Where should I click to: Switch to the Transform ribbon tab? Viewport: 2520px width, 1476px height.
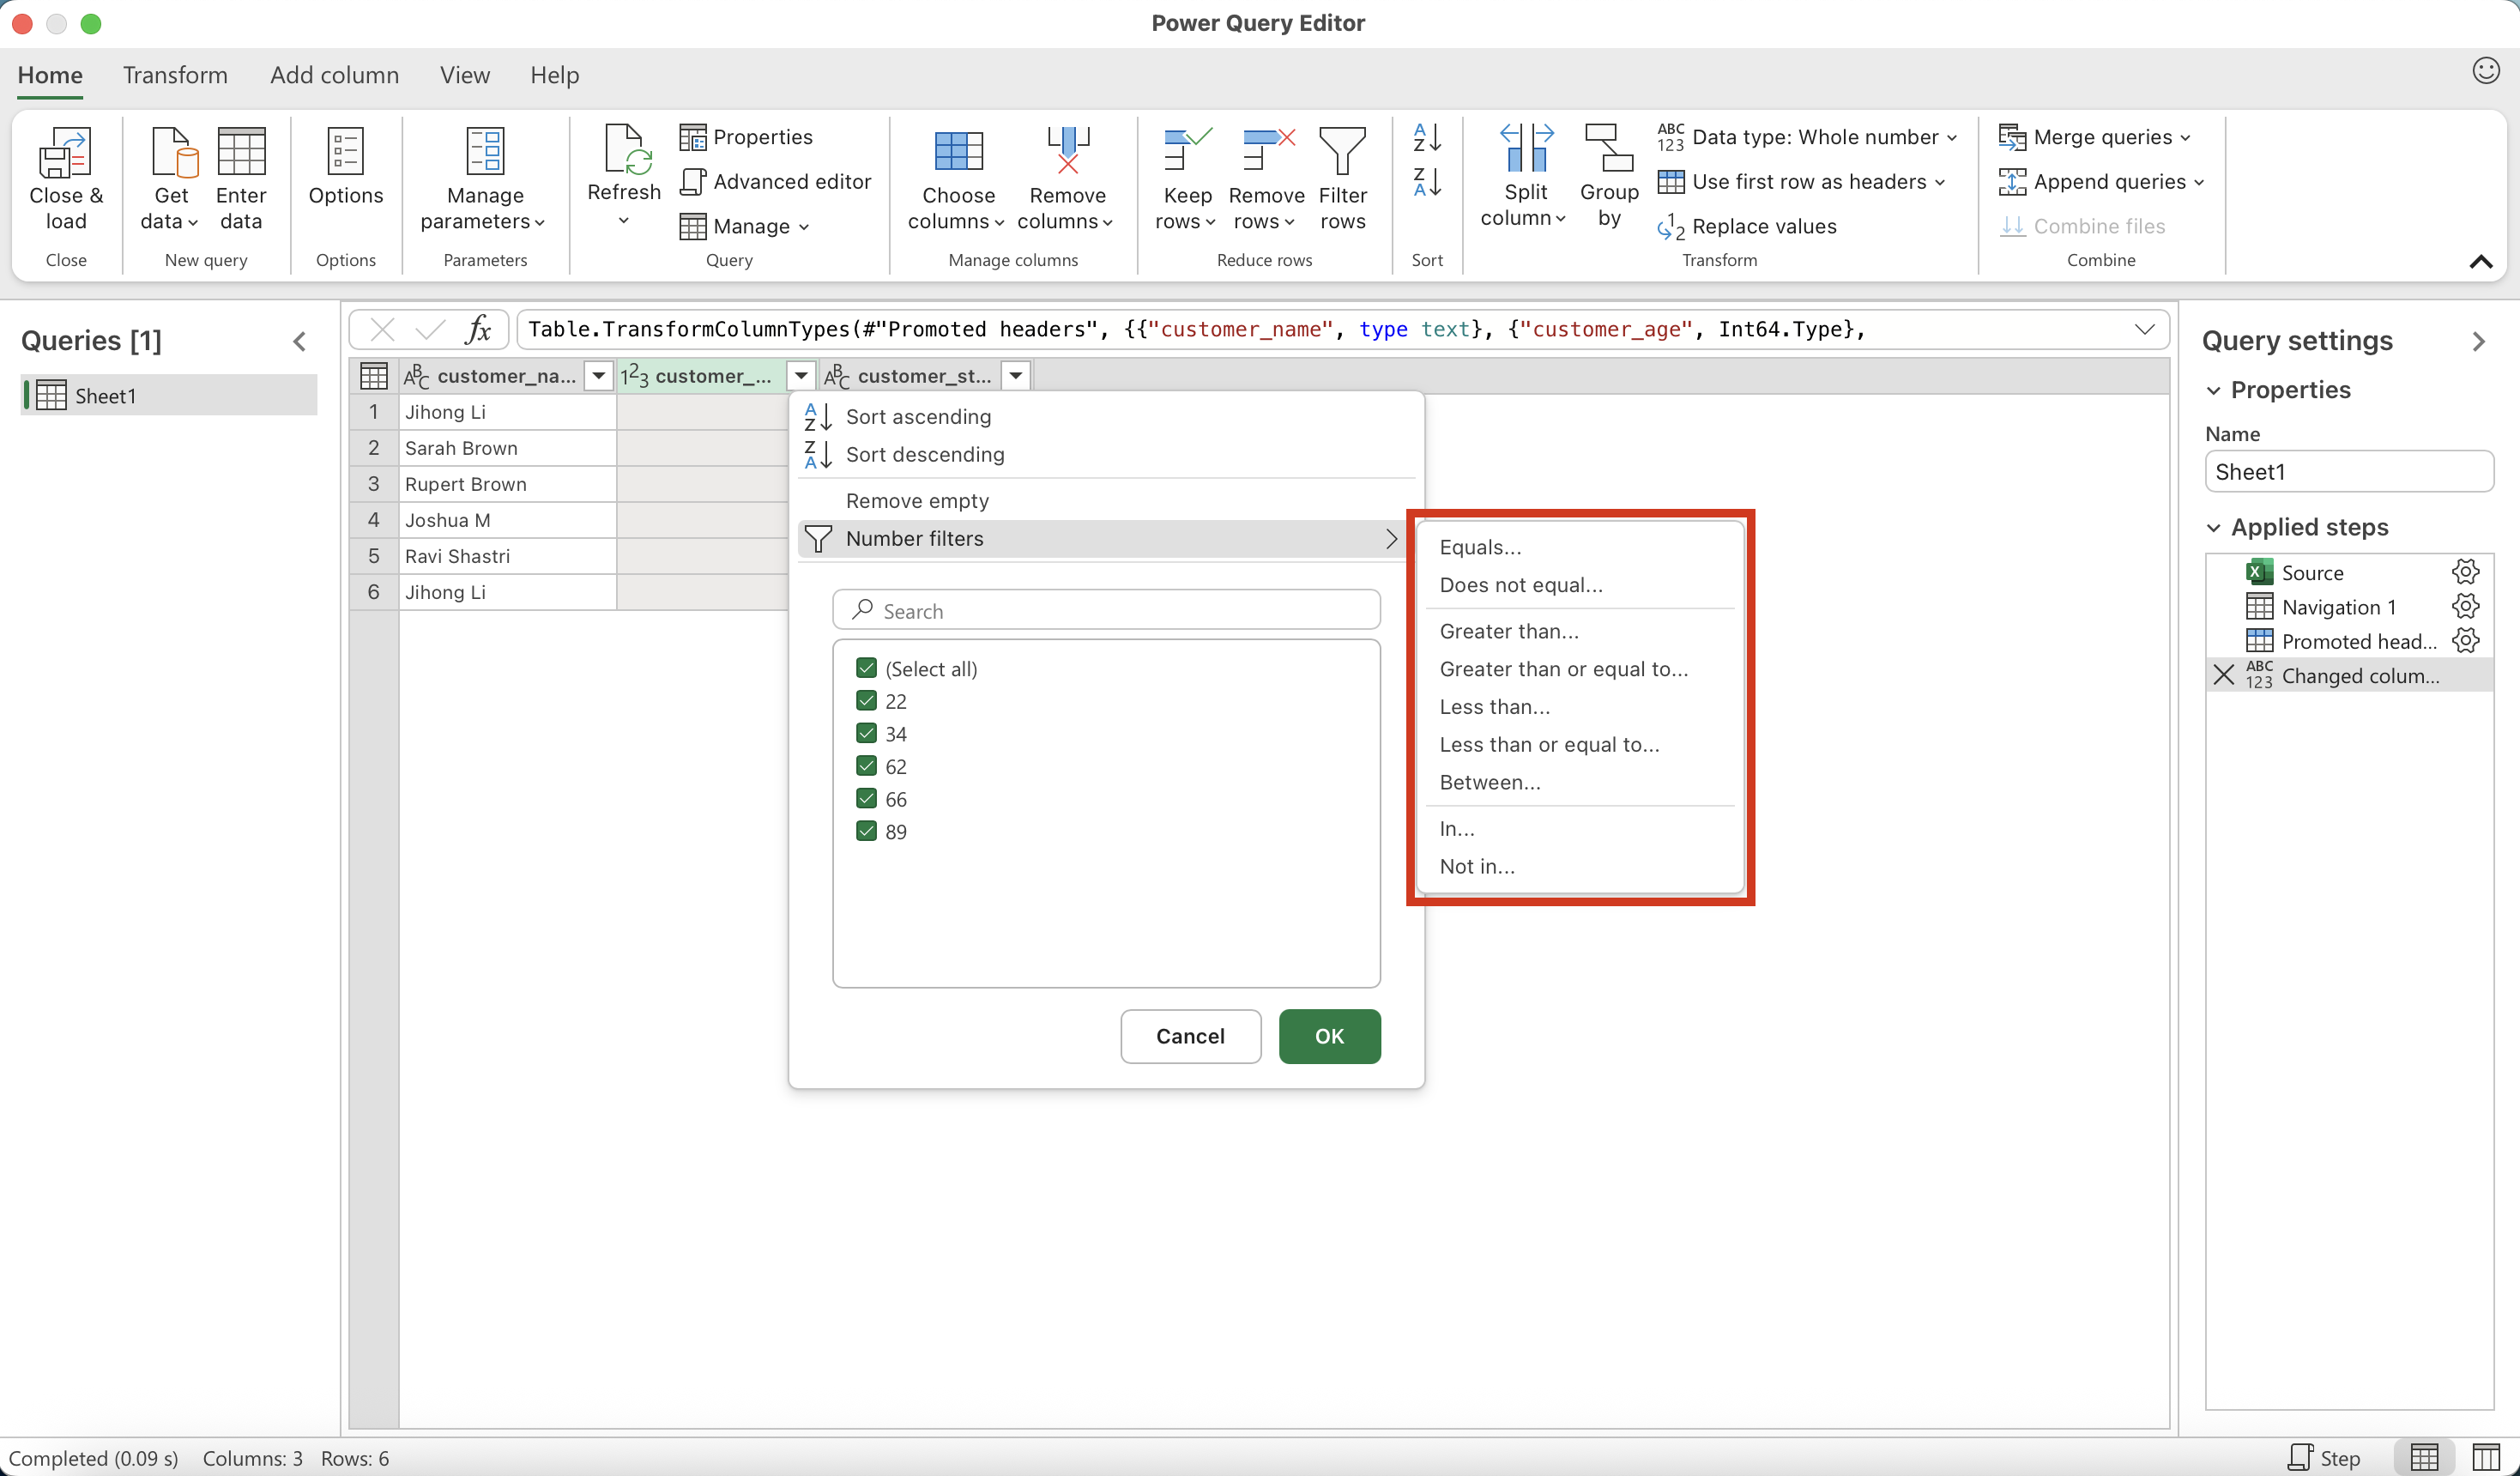pyautogui.click(x=175, y=75)
